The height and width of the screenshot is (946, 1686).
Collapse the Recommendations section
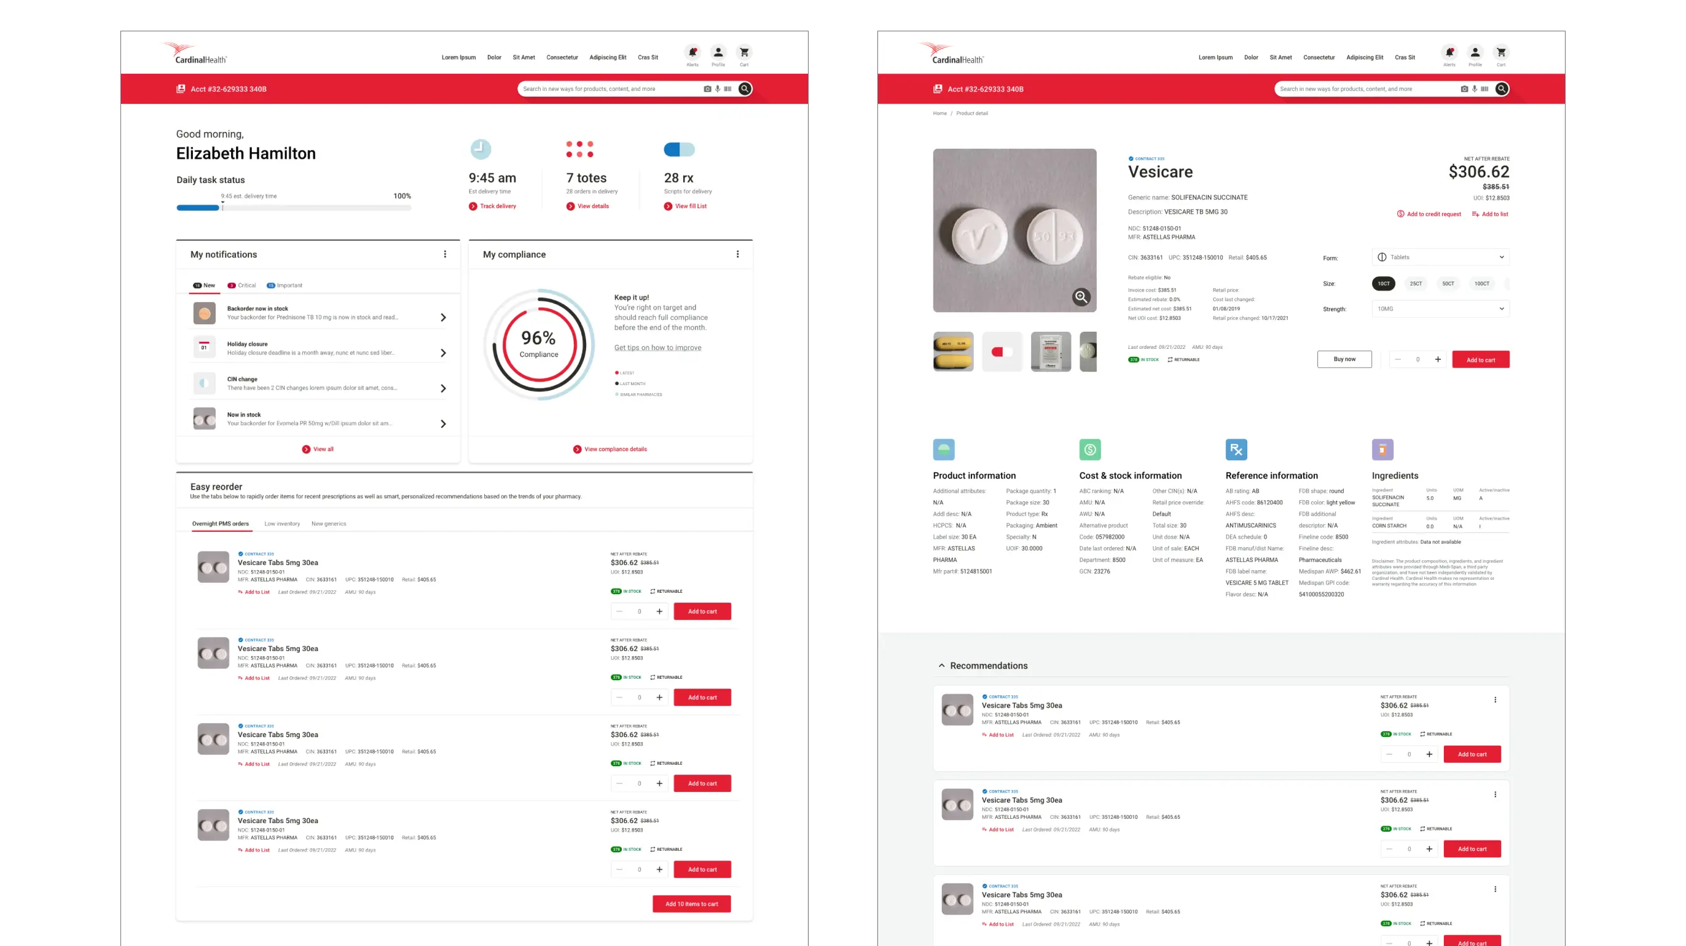coord(942,666)
